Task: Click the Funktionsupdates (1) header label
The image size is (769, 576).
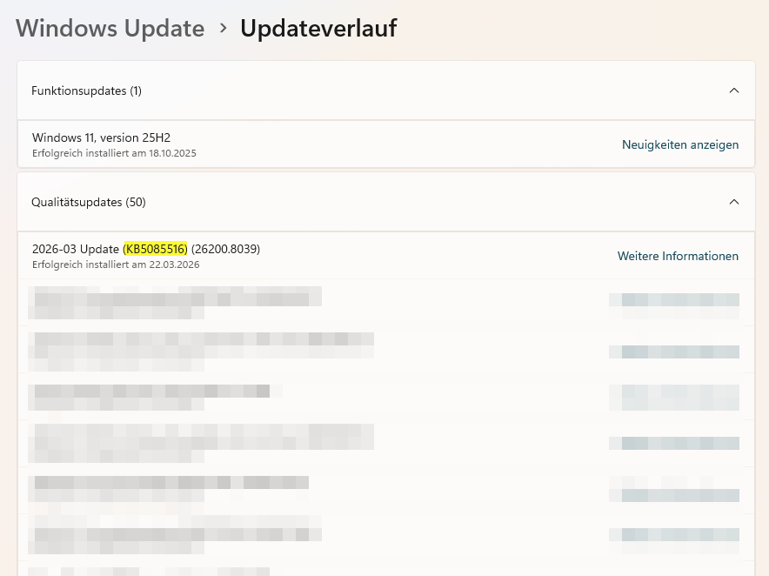Action: click(87, 90)
